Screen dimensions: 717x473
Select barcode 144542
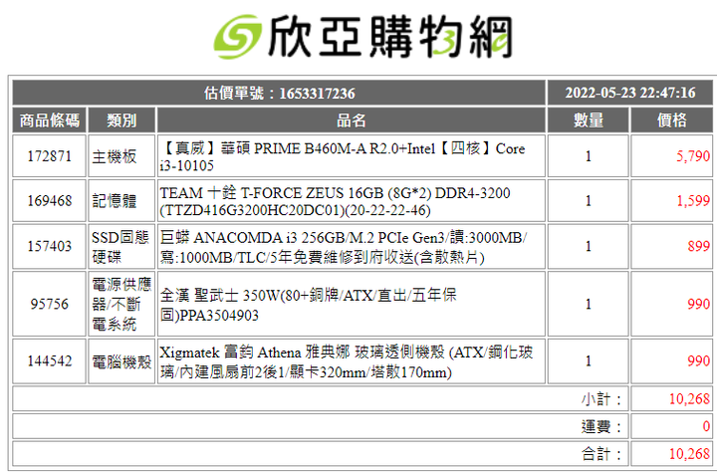50,360
